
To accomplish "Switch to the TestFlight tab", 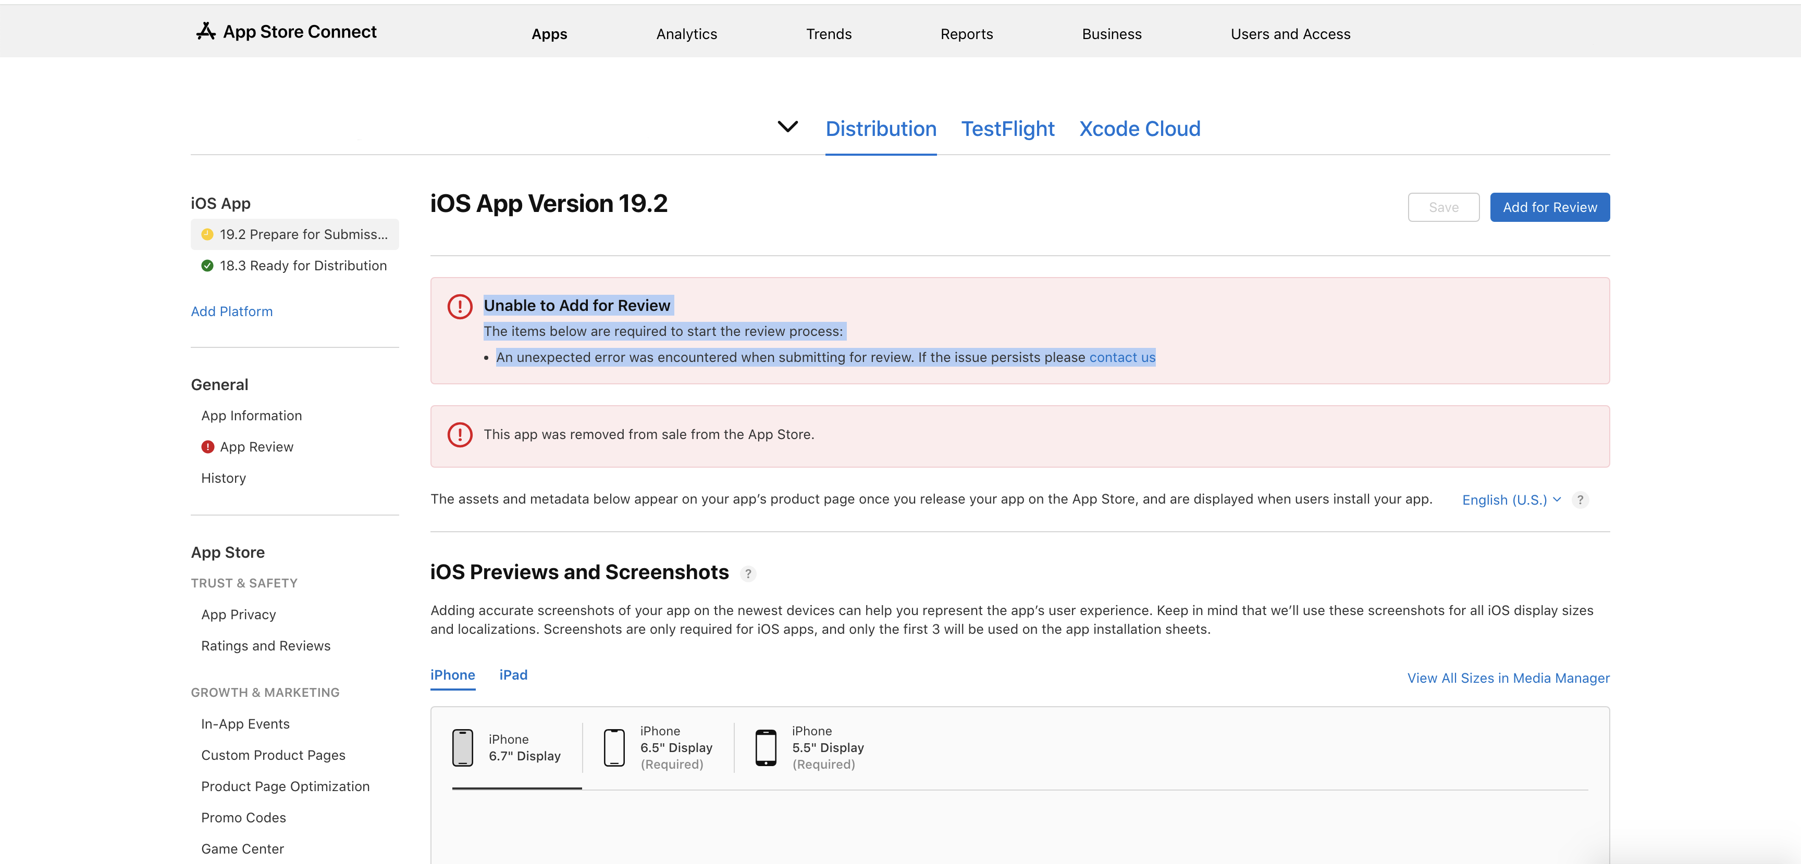I will pos(1008,129).
